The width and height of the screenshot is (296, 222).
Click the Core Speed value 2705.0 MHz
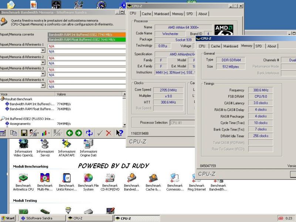[168, 90]
